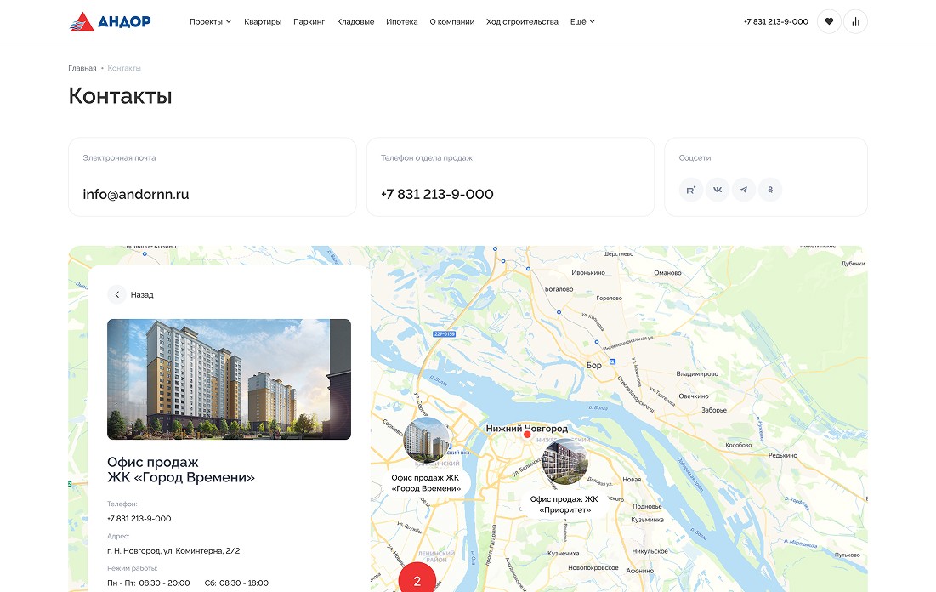Image resolution: width=936 pixels, height=592 pixels.
Task: Click the Контакты page heading
Action: pos(121,95)
